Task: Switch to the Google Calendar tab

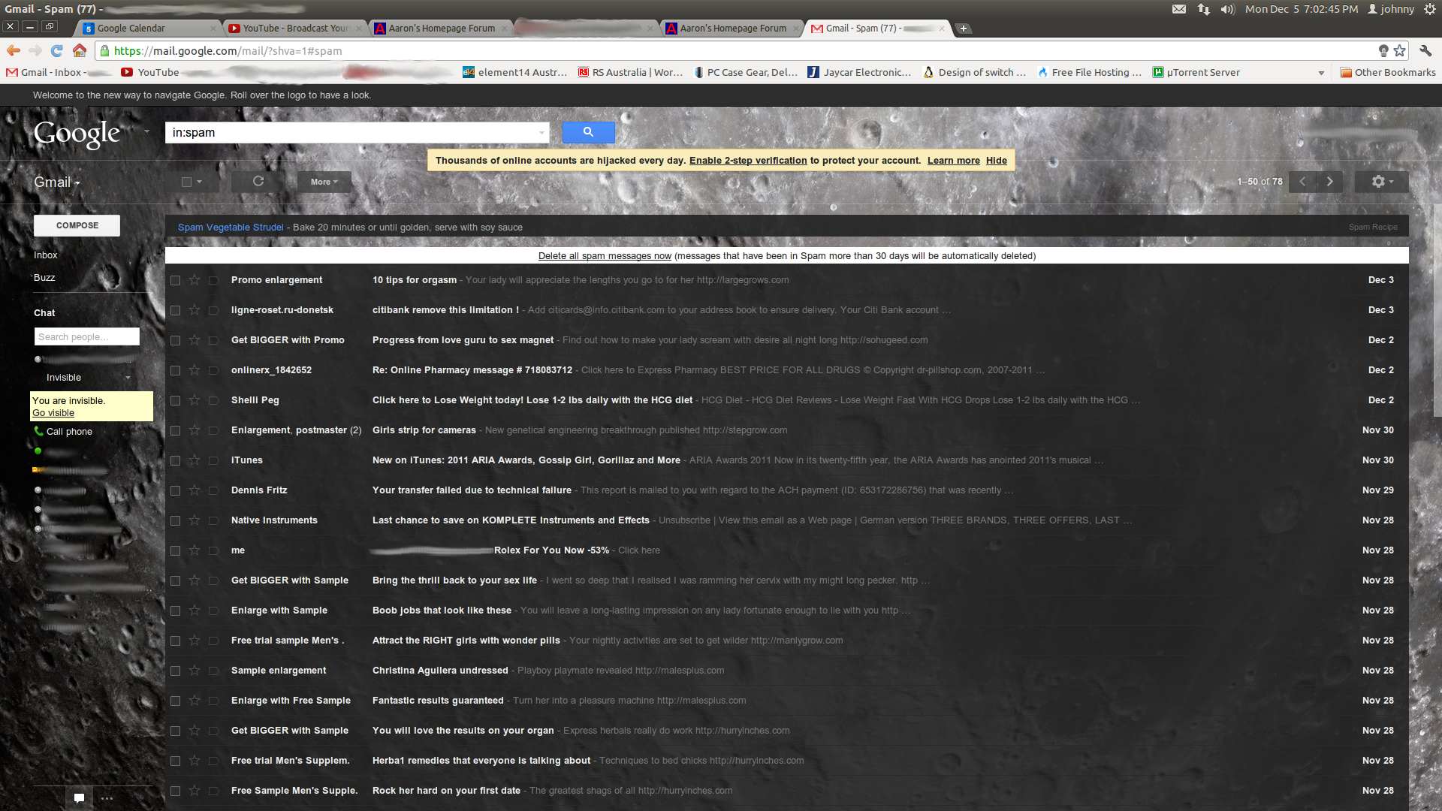Action: click(x=147, y=29)
